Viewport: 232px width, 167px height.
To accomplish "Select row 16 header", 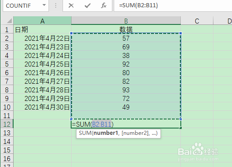I will pyautogui.click(x=7, y=158).
